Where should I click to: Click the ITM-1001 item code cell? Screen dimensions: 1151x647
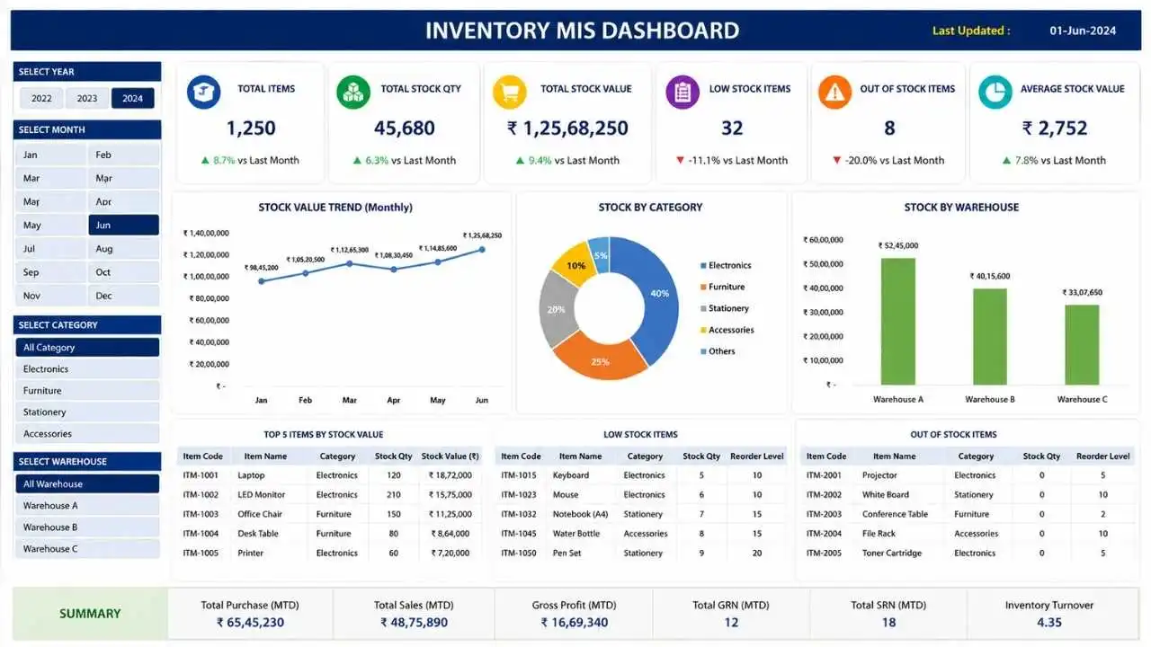[201, 475]
